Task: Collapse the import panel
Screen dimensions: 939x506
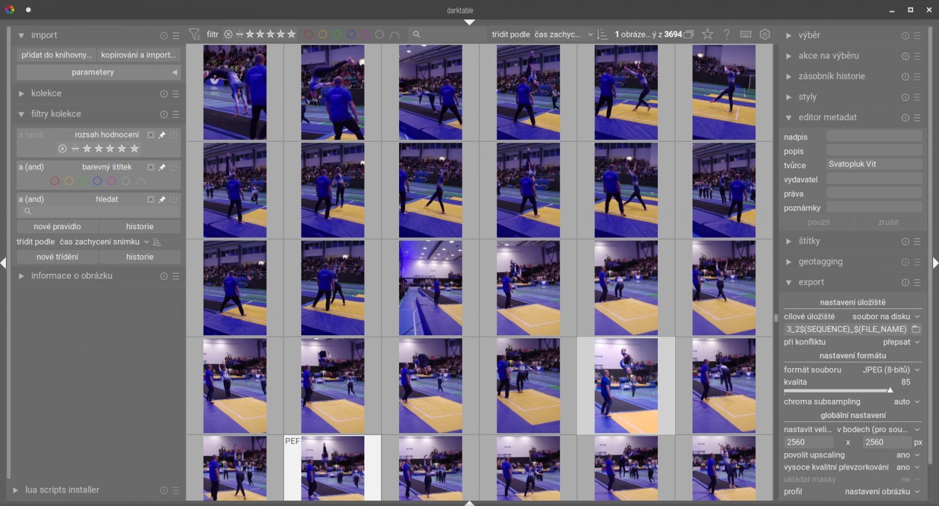Action: [21, 36]
